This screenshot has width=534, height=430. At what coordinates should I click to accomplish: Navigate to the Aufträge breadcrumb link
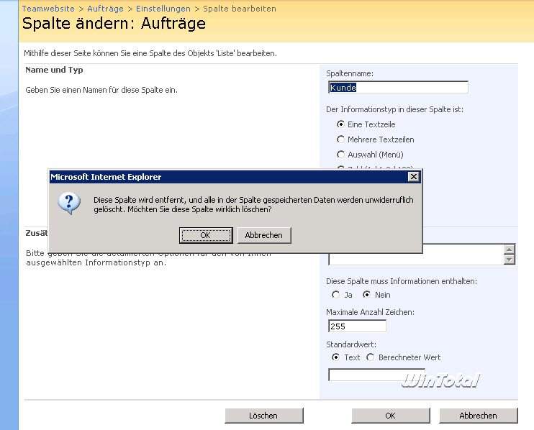106,9
